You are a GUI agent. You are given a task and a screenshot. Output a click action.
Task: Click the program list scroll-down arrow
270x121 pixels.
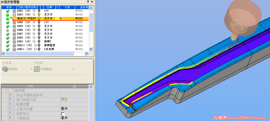coord(91,49)
